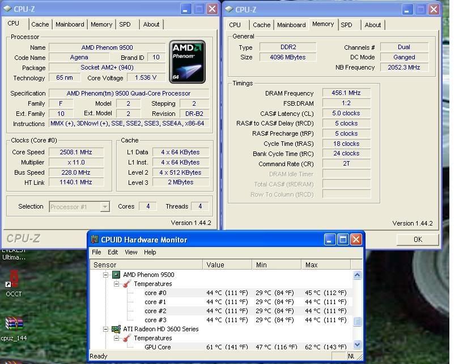Open the View menu in Hardware Monitor
The height and width of the screenshot is (364, 476).
tap(131, 252)
